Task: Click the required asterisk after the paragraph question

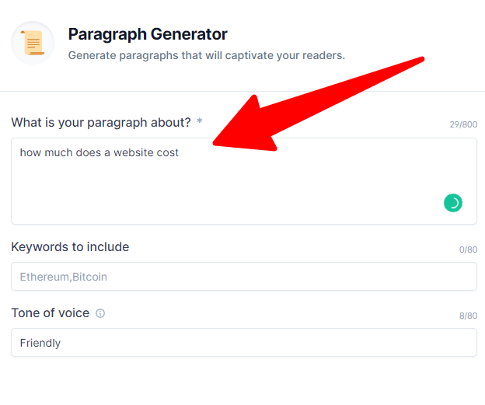Action: point(200,122)
